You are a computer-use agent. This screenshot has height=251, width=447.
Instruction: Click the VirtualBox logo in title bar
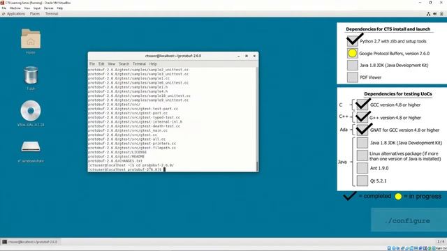[x=3, y=3]
